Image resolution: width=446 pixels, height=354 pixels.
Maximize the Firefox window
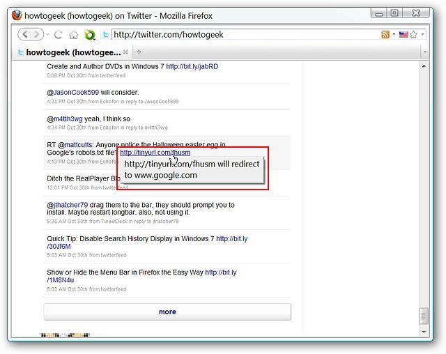(x=394, y=13)
